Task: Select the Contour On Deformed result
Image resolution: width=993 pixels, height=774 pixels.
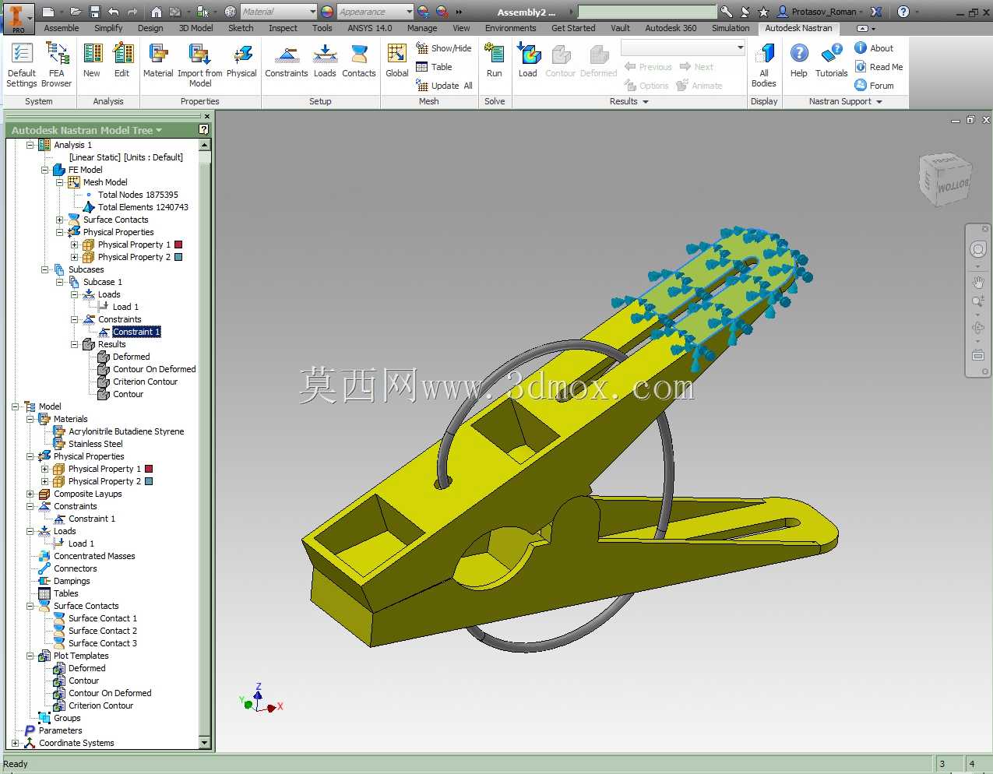Action: click(x=154, y=369)
